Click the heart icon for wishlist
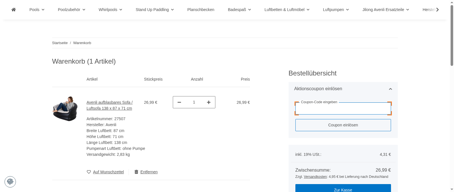Screen dimensions: 454x192 (89, 172)
